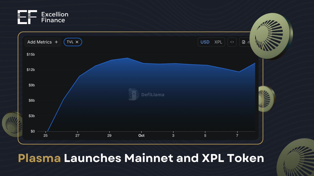Click the $0 y-axis label
Screen dimensions: 314x176
(x=32, y=131)
